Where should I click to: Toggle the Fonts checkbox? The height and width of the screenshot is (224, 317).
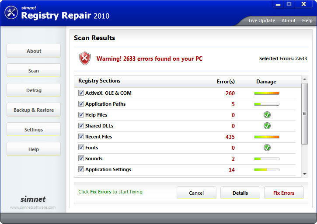pos(81,148)
